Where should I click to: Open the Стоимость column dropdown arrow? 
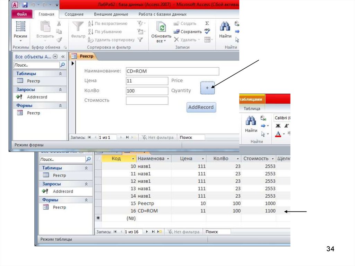[272, 158]
